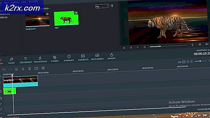Click the 00:02:00:00 ruler mark
The image size is (210, 118).
(78, 71)
